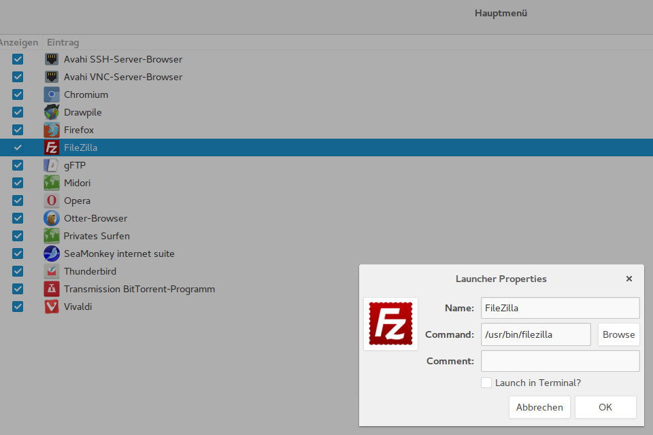Click the FileZilla label in highlighted row

[x=80, y=147]
